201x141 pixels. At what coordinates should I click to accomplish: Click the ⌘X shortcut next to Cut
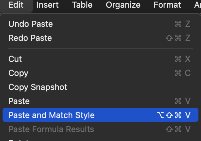[x=182, y=59]
